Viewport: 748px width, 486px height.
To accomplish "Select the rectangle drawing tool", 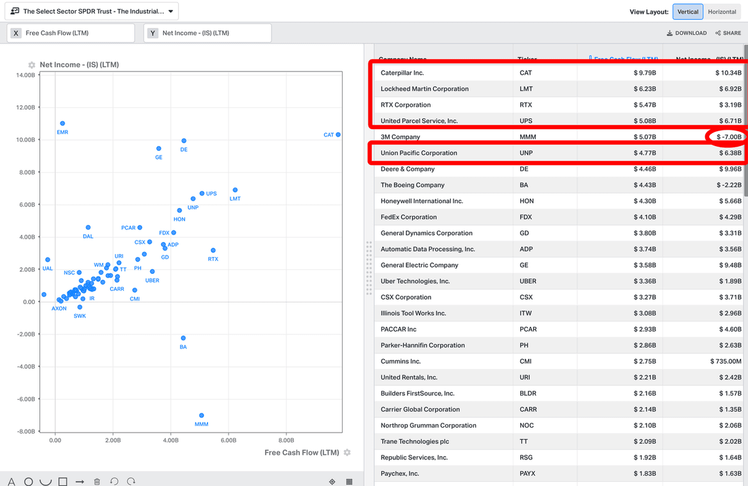I will (x=63, y=482).
